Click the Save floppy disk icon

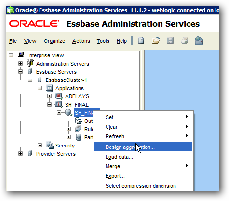pyautogui.click(x=170, y=40)
